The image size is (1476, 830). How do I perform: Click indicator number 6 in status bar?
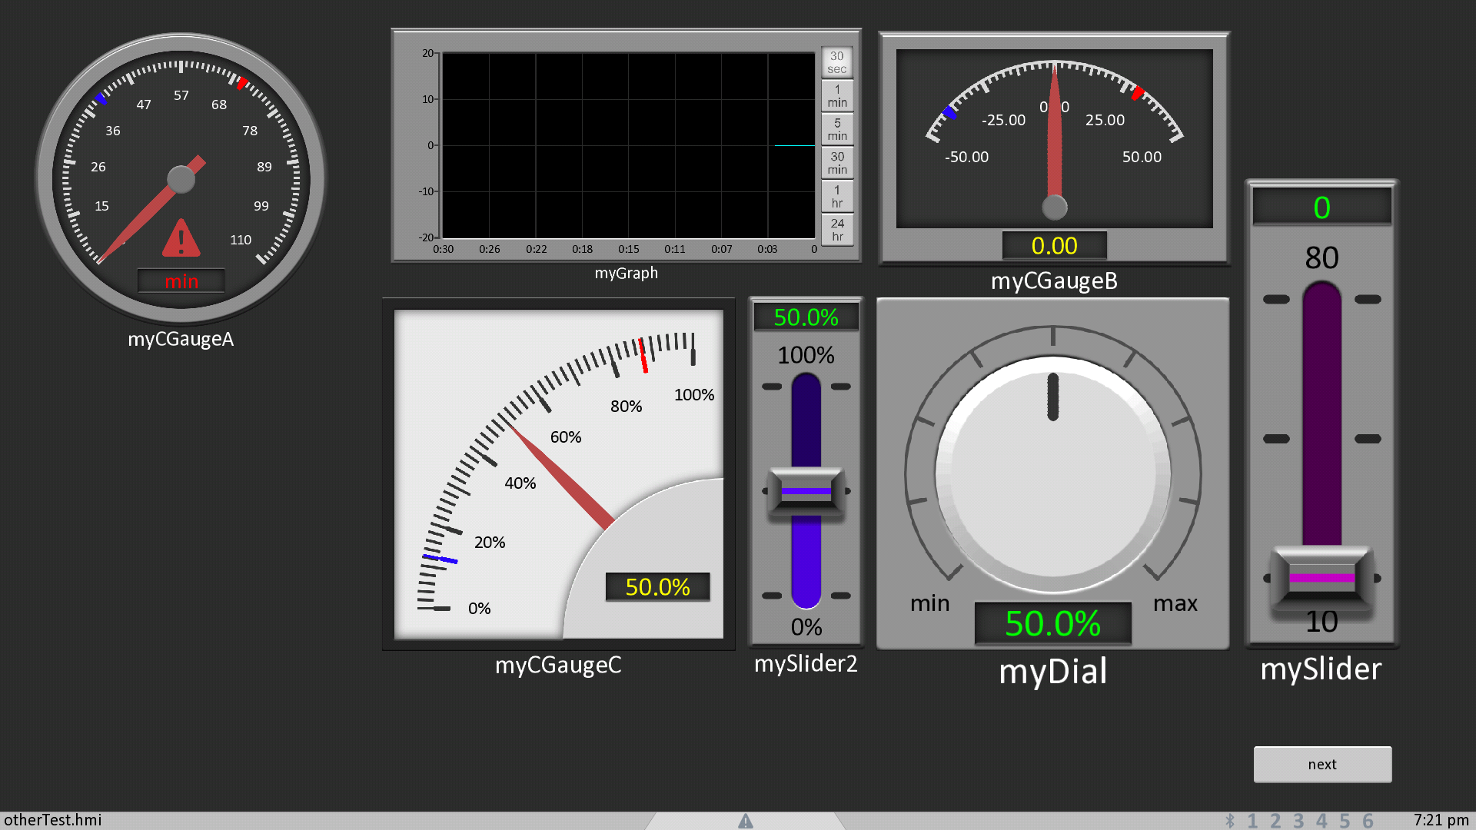[1368, 821]
